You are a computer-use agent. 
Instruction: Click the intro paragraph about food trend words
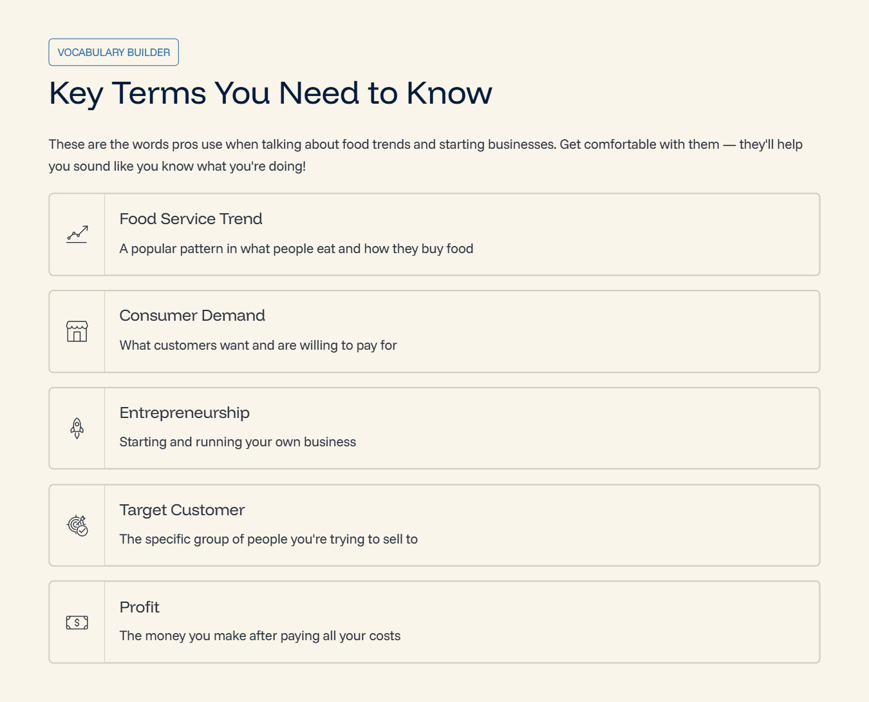(425, 155)
